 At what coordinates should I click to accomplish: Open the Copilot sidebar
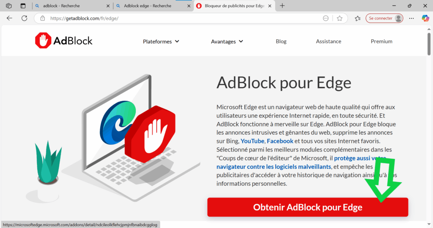pos(425,18)
